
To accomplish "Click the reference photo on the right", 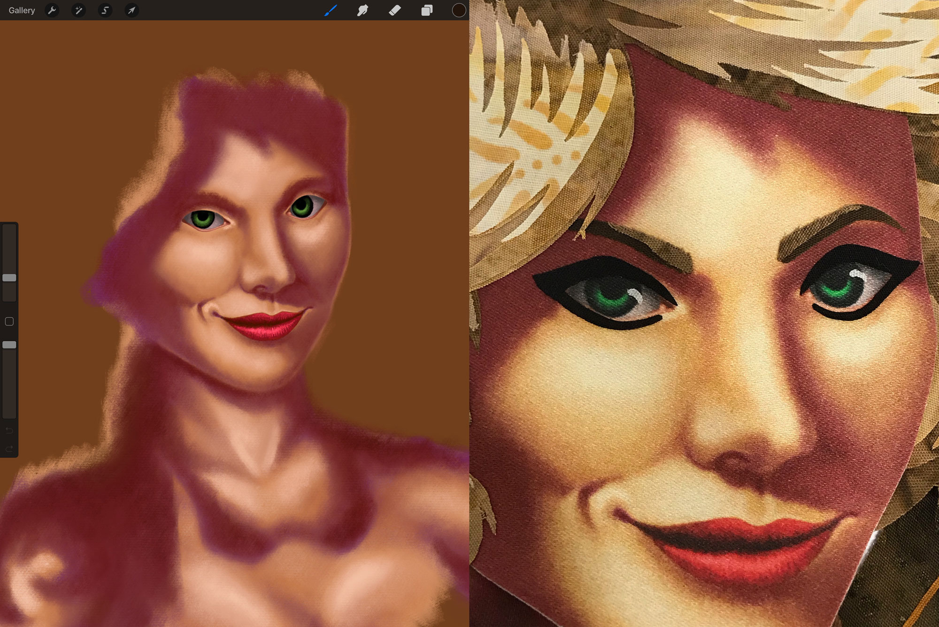I will point(704,313).
